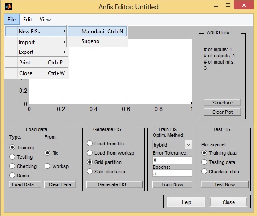The image size is (257, 216).
Task: Select the Training data type radio button
Action: [12, 148]
